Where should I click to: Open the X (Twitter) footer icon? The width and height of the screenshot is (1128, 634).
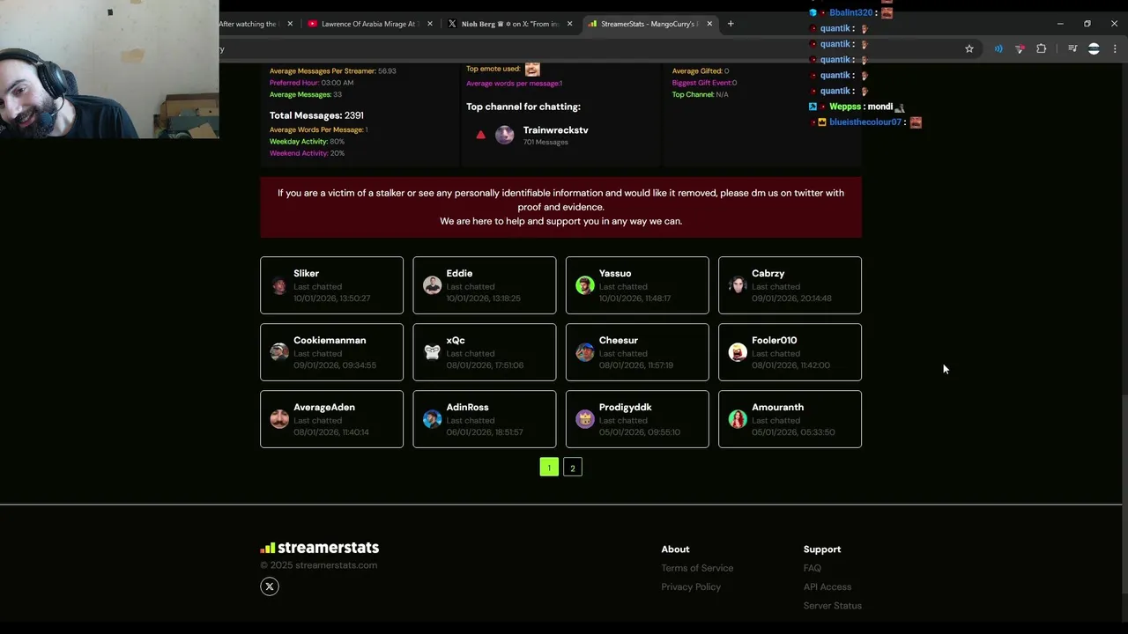click(x=270, y=586)
